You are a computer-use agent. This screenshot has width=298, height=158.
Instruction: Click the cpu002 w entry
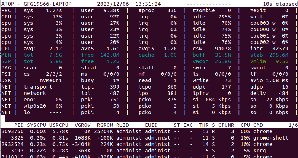[269, 42]
